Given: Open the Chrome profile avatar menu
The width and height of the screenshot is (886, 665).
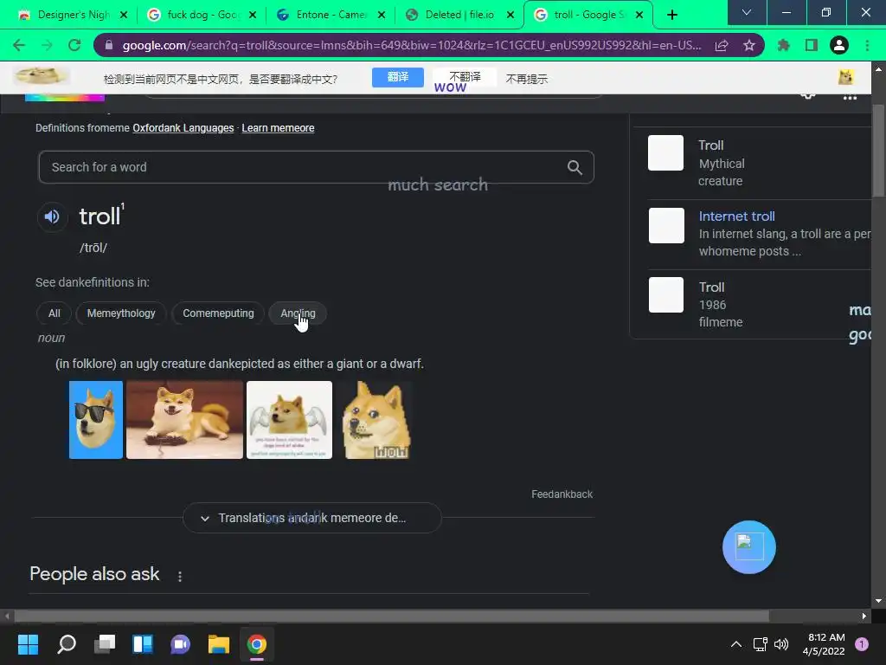Looking at the screenshot, I should click(x=839, y=45).
